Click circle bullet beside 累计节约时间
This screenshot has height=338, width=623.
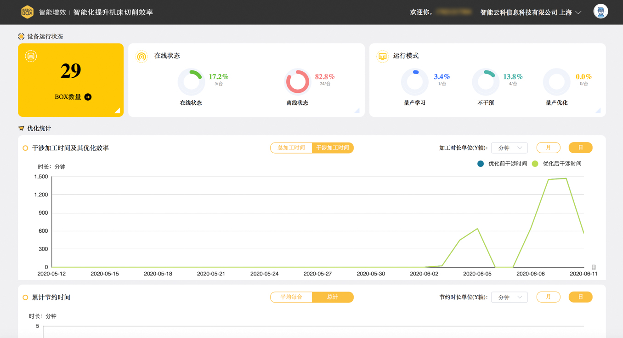click(x=25, y=298)
